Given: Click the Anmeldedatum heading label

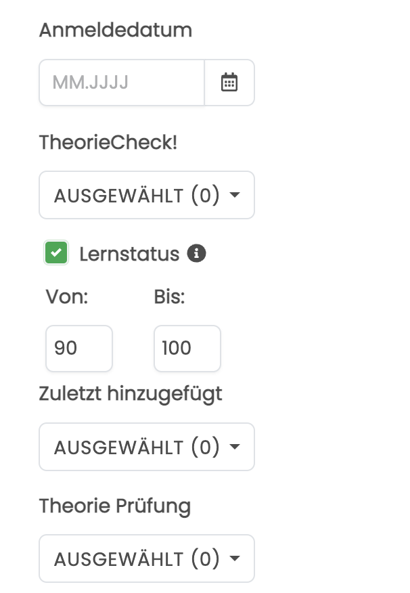Looking at the screenshot, I should coord(116,30).
